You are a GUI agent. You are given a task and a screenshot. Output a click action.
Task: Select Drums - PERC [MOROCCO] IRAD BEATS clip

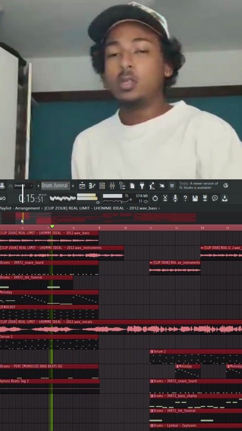49,371
